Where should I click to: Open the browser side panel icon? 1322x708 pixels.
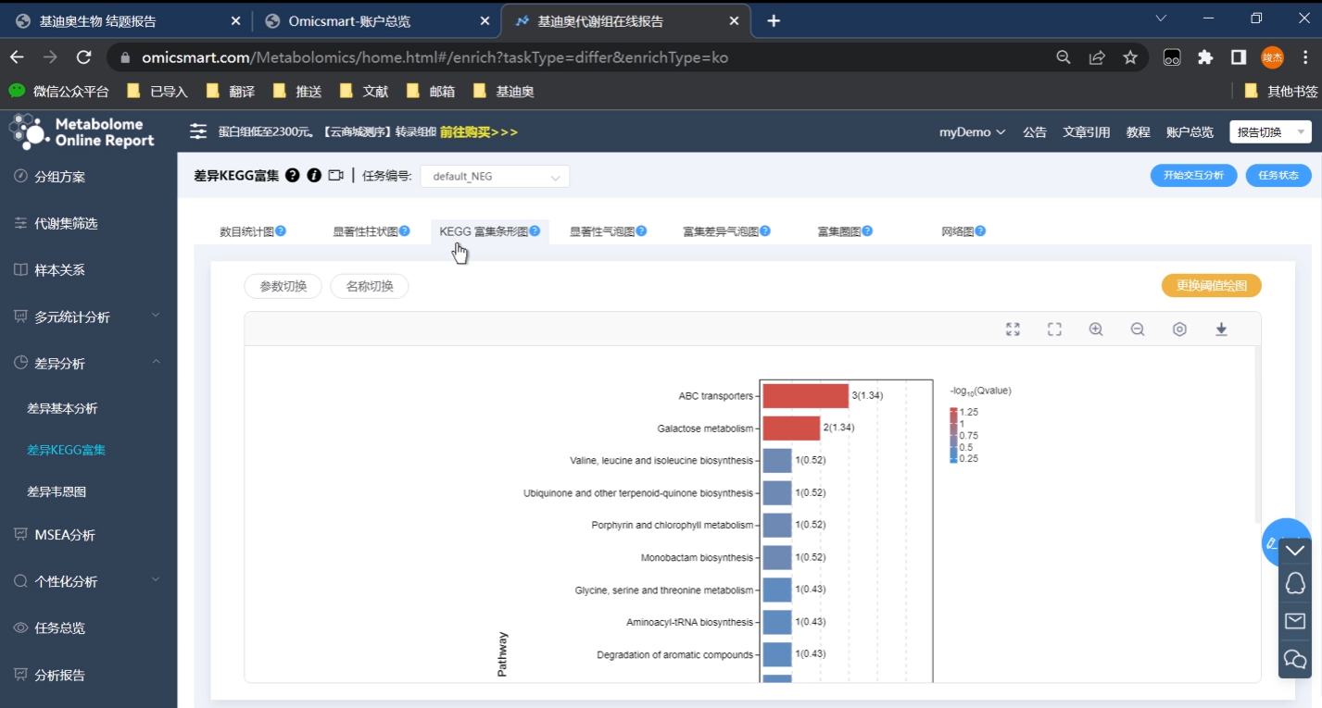pyautogui.click(x=1239, y=57)
